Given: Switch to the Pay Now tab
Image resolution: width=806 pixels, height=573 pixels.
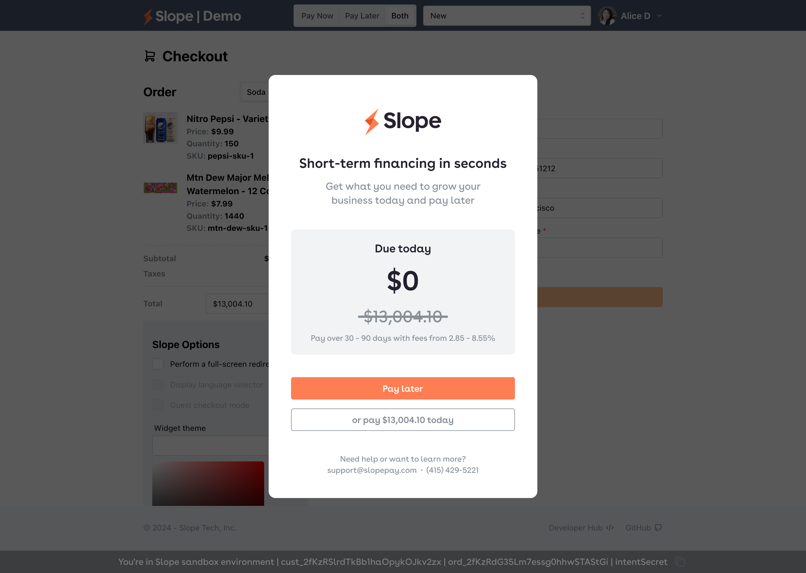Looking at the screenshot, I should 317,16.
